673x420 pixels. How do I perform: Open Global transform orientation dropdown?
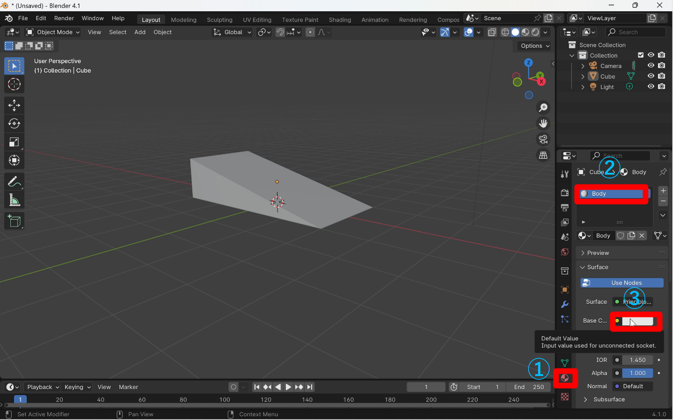[x=232, y=32]
